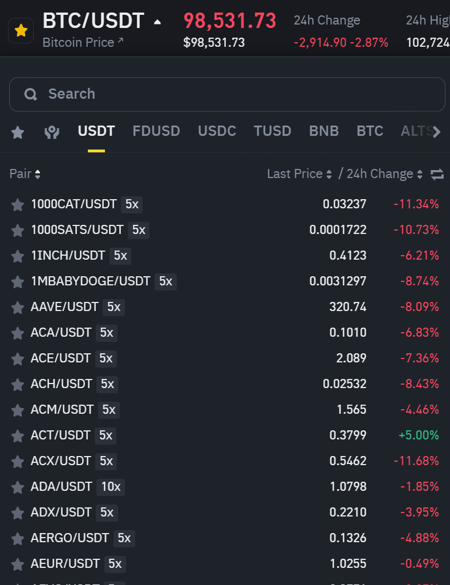This screenshot has width=450, height=585.
Task: Star the ACT/USDT pair
Action: pos(18,436)
